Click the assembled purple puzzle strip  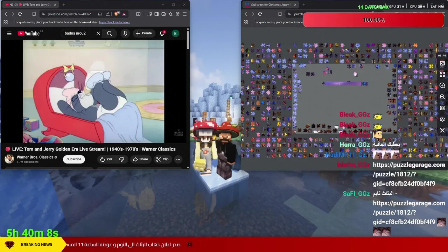(345, 84)
